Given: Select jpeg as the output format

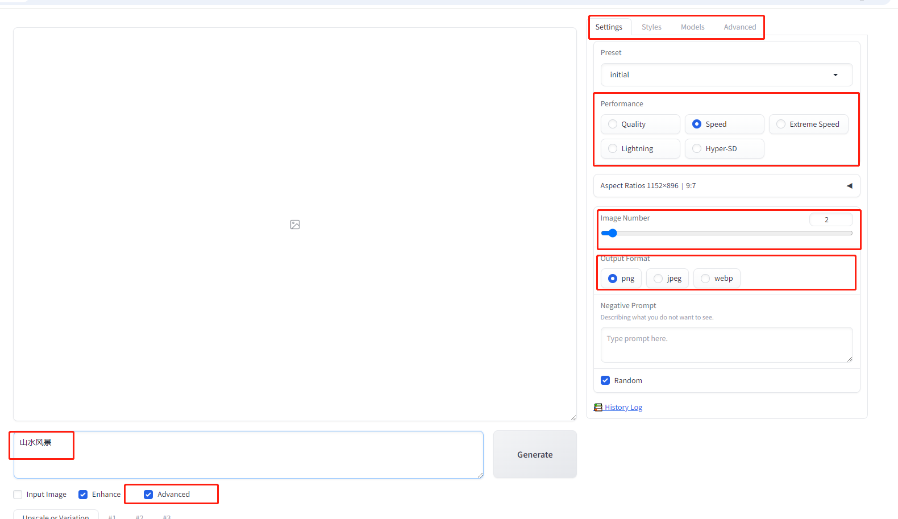Looking at the screenshot, I should pos(658,279).
